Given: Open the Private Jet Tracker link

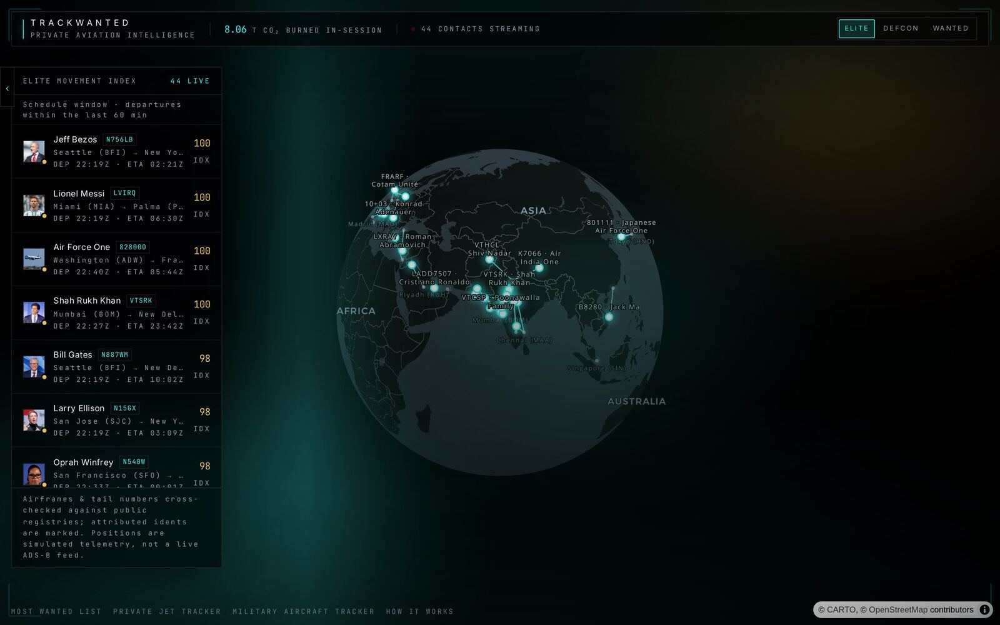Looking at the screenshot, I should pyautogui.click(x=167, y=612).
